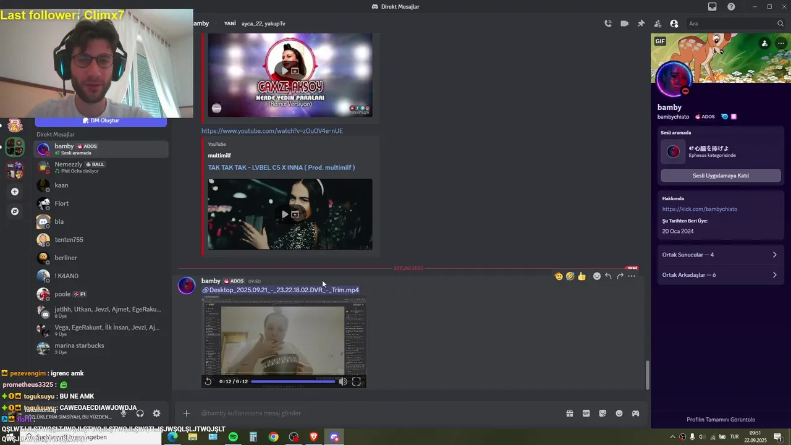The image size is (791, 445).
Task: Open the sticker picker
Action: click(x=603, y=413)
